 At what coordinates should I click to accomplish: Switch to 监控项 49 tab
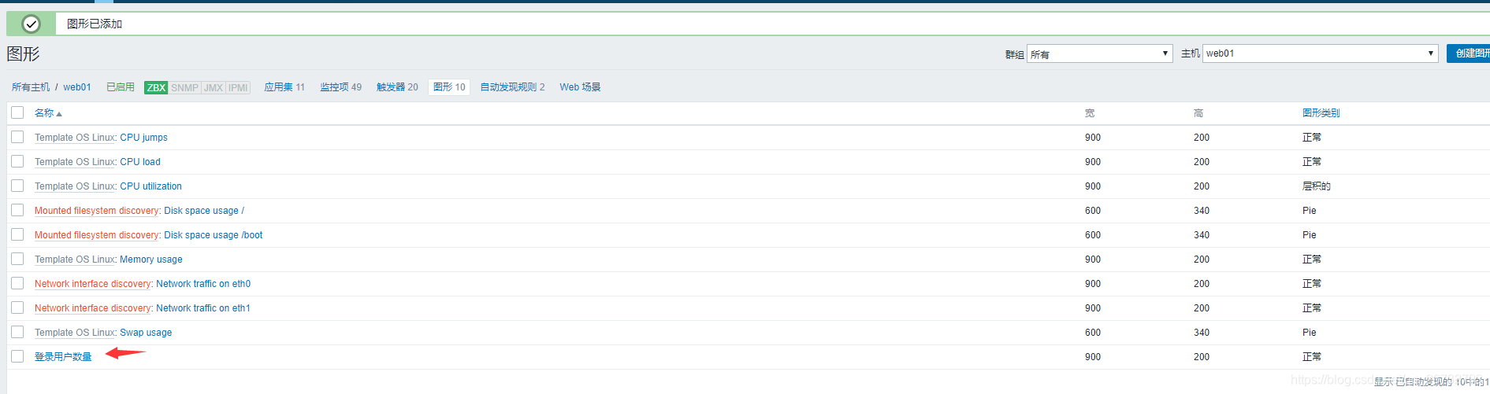point(341,87)
